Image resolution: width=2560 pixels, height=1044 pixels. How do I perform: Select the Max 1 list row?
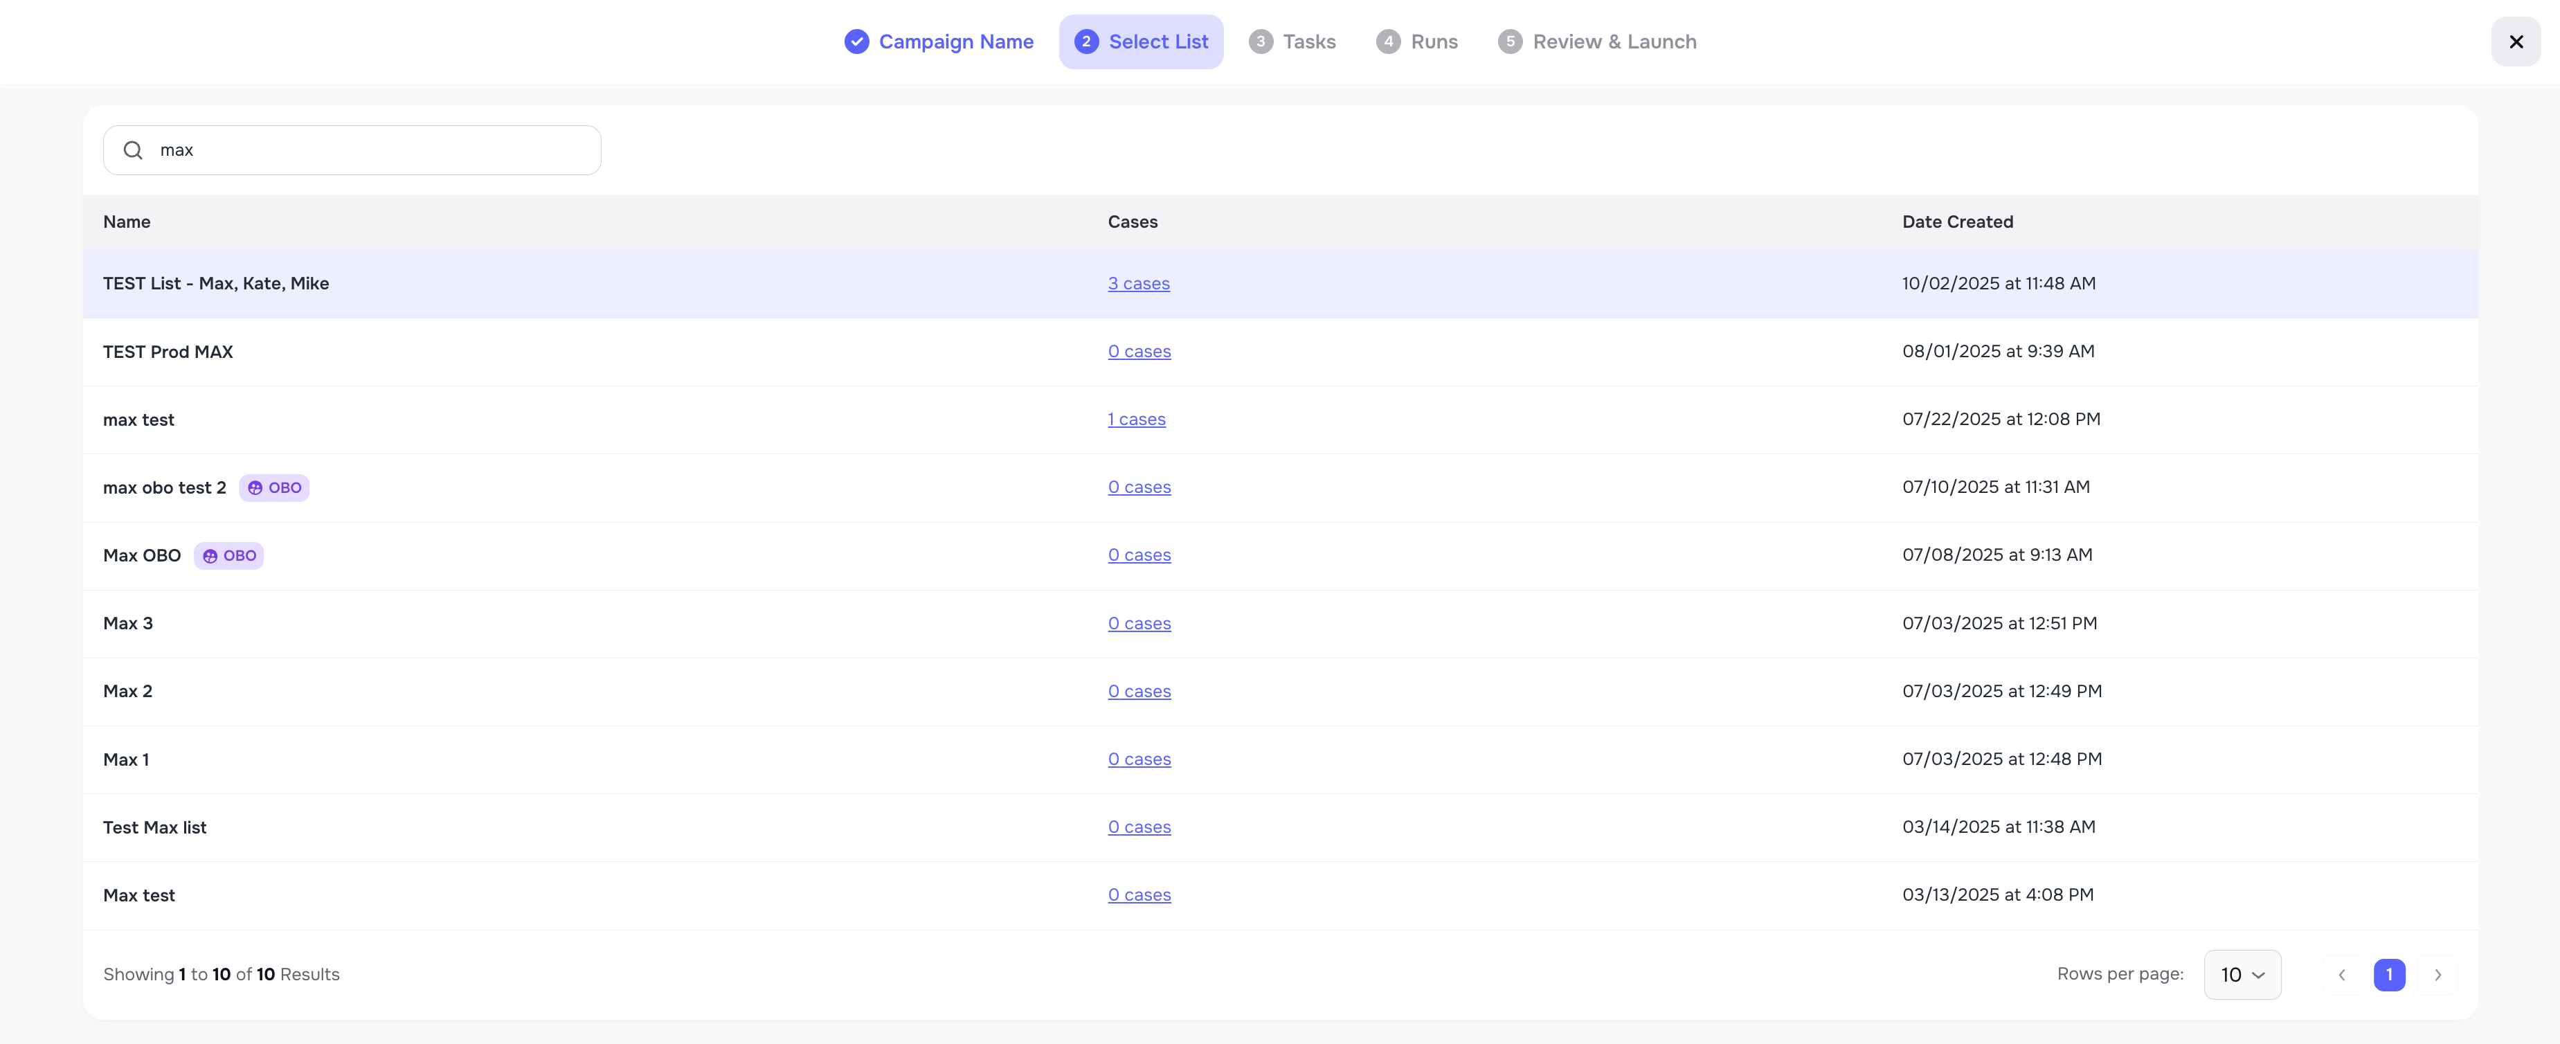click(x=126, y=759)
